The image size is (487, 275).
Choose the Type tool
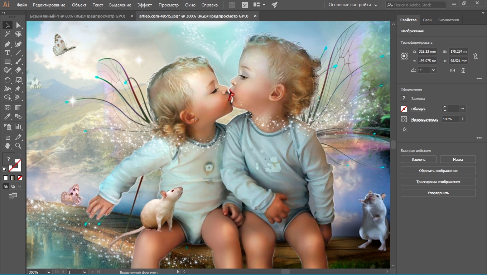coord(7,53)
